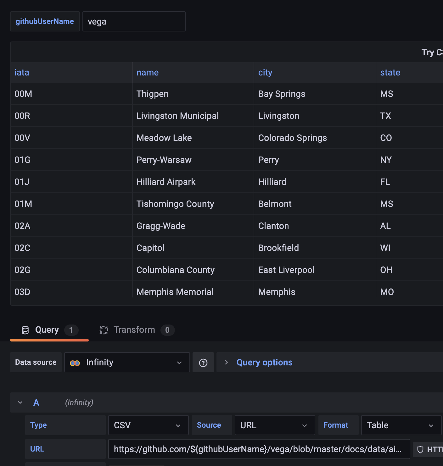
Task: Edit the githubUserName value vega
Action: click(x=134, y=21)
